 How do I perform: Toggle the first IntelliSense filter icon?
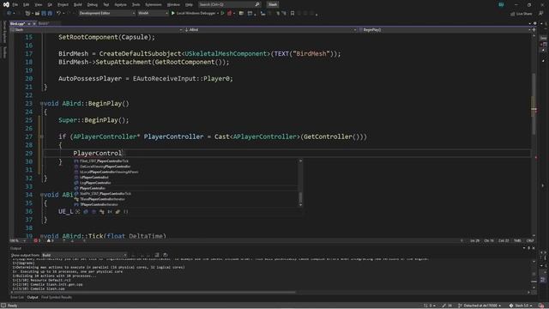click(78, 212)
